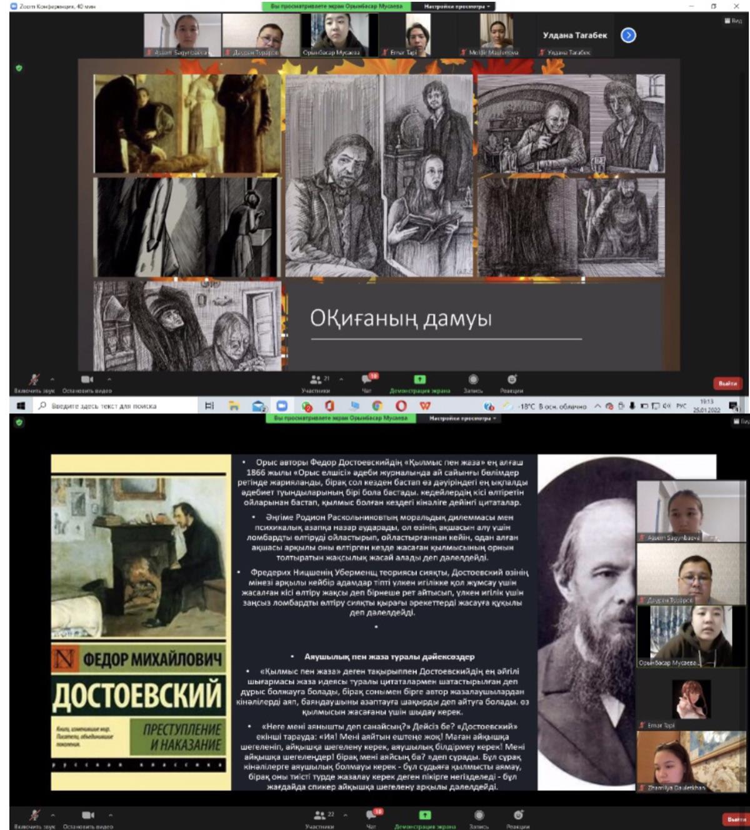750x830 pixels.
Task: Open Opera browser from the Windows taskbar
Action: [x=401, y=406]
